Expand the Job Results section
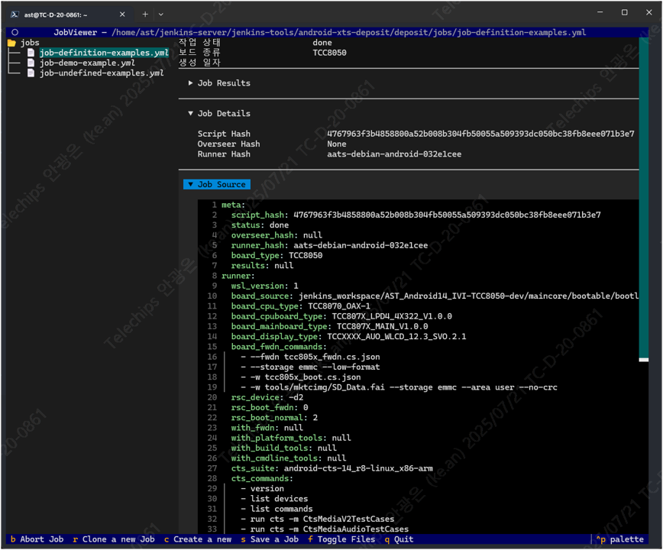The width and height of the screenshot is (663, 550). (219, 83)
